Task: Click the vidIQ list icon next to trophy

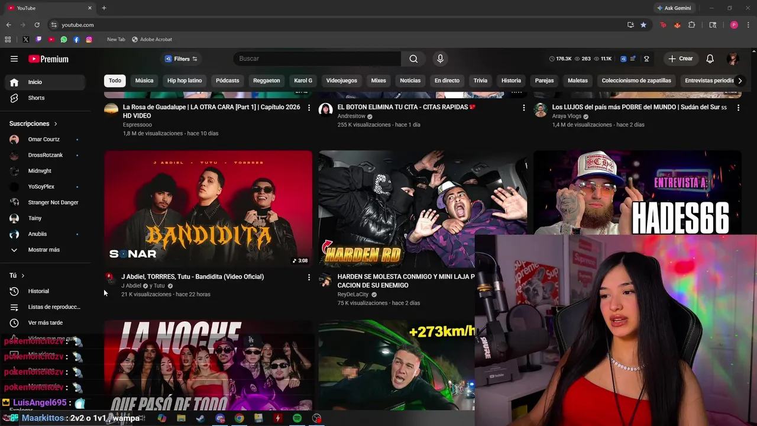Action: 633,59
